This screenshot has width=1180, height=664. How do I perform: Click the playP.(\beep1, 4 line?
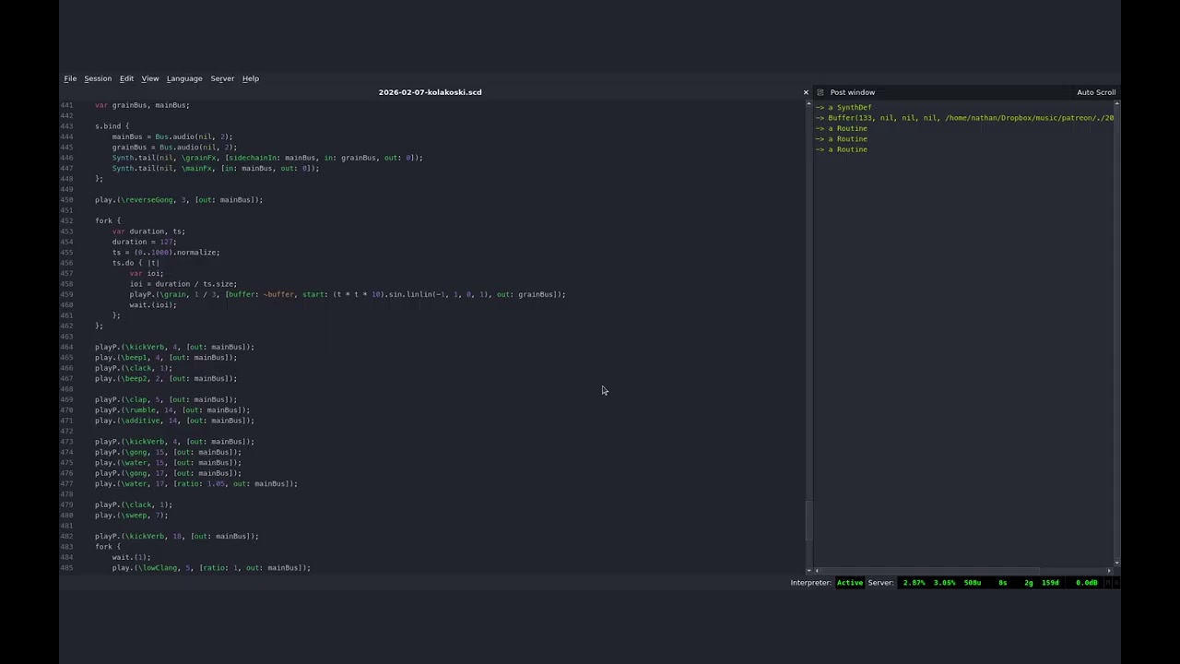click(x=166, y=358)
